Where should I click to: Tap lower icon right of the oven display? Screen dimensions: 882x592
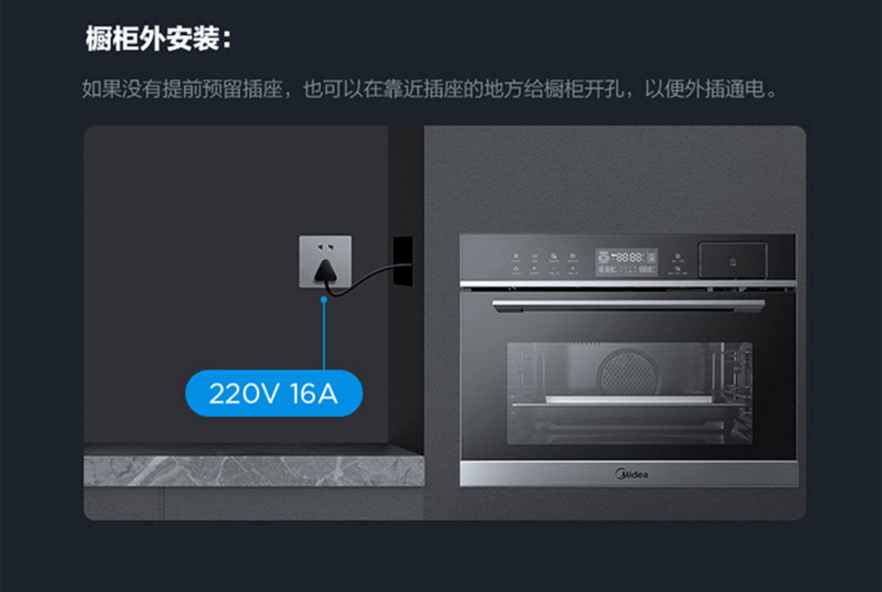(x=677, y=270)
